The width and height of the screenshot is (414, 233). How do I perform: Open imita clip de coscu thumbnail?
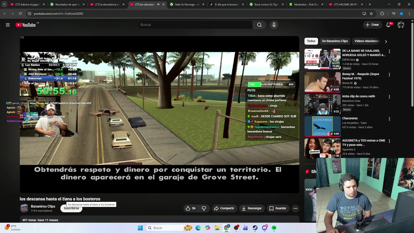(322, 104)
